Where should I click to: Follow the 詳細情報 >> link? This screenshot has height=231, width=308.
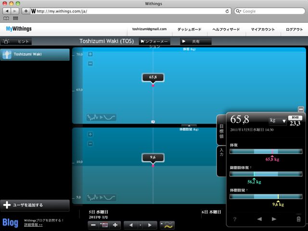(33, 225)
